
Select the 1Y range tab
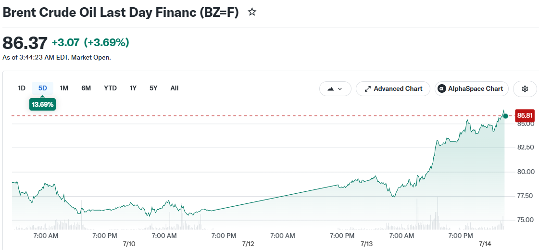pyautogui.click(x=133, y=88)
